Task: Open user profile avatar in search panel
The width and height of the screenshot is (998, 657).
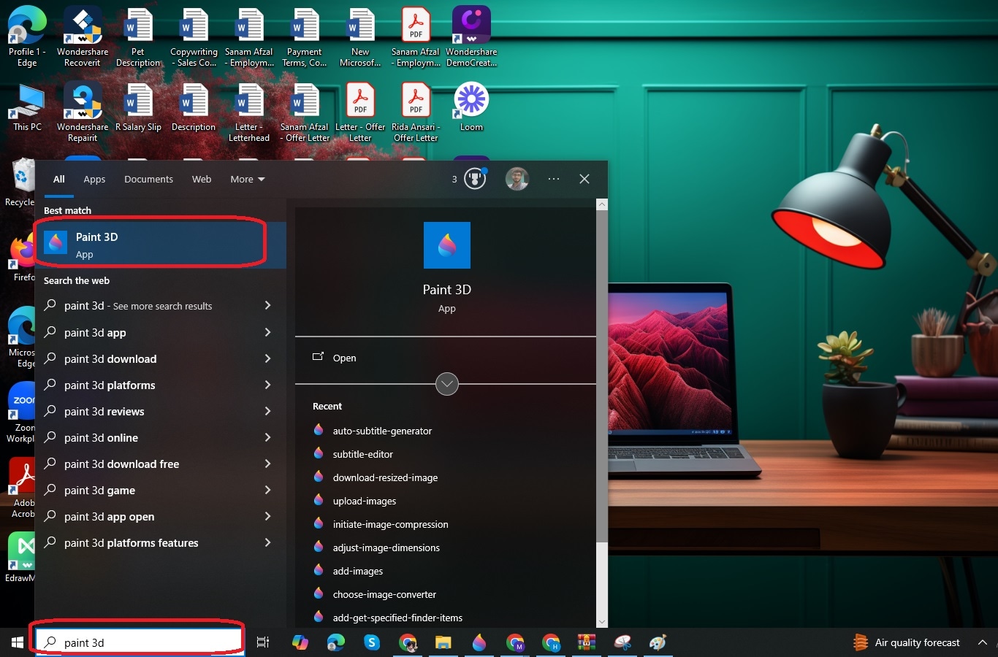Action: (517, 179)
